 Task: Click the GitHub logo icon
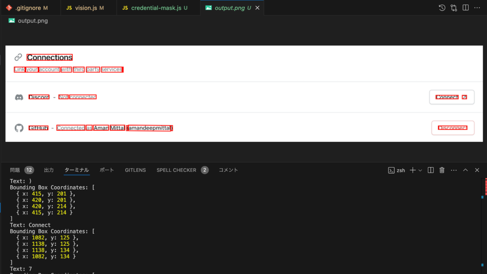(x=19, y=128)
